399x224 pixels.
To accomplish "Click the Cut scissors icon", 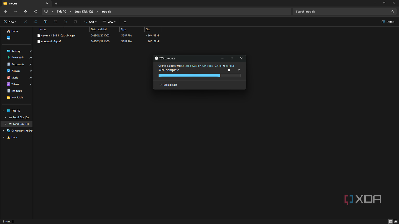I will (25, 22).
